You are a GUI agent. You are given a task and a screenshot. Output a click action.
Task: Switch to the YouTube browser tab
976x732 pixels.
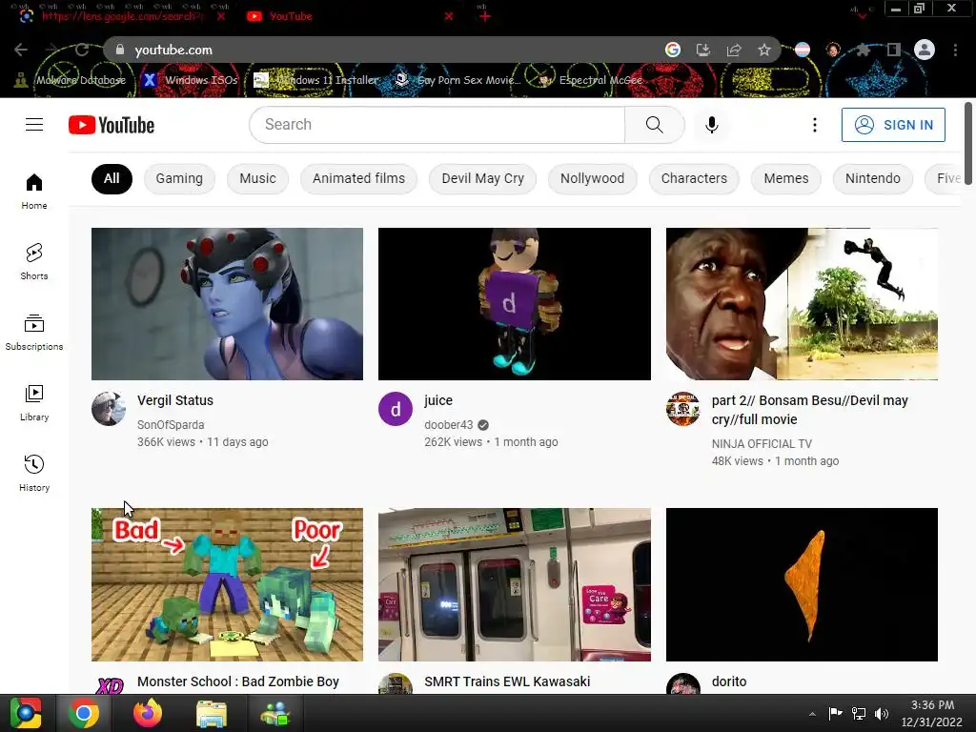point(349,16)
